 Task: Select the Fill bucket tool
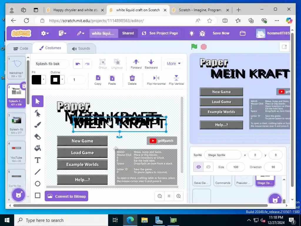click(x=38, y=148)
